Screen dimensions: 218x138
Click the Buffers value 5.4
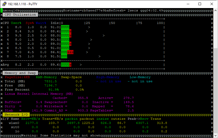39,102
